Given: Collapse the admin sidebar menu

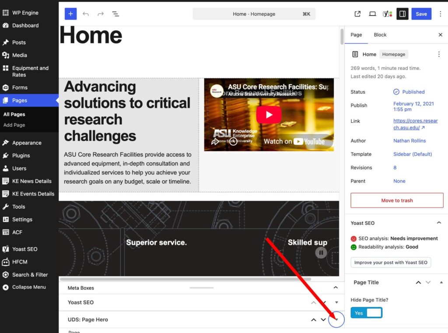Looking at the screenshot, I should click(29, 287).
